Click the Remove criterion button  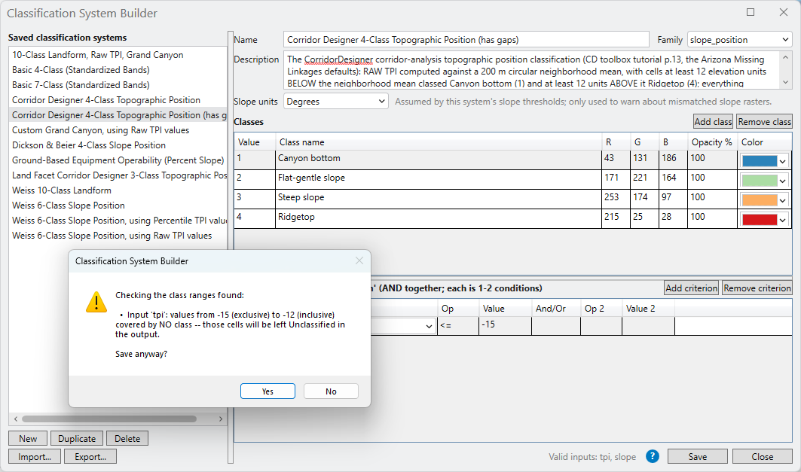pyautogui.click(x=757, y=288)
